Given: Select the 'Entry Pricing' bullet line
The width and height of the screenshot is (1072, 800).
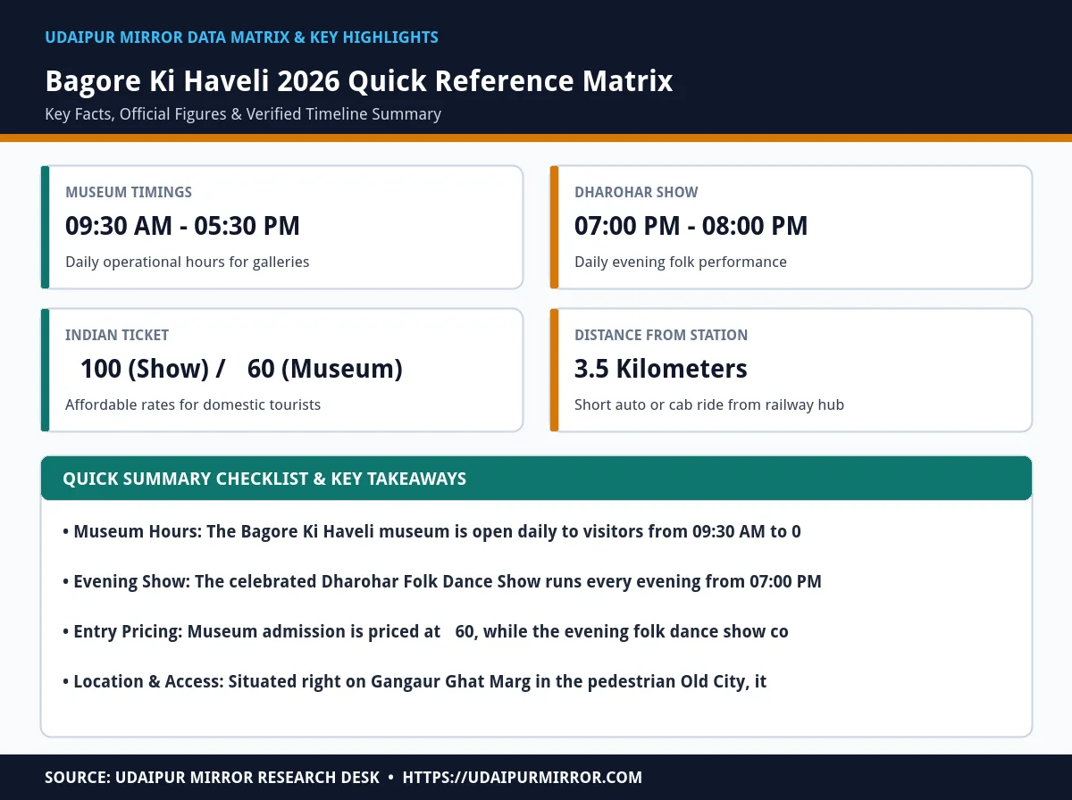Looking at the screenshot, I should [x=425, y=631].
